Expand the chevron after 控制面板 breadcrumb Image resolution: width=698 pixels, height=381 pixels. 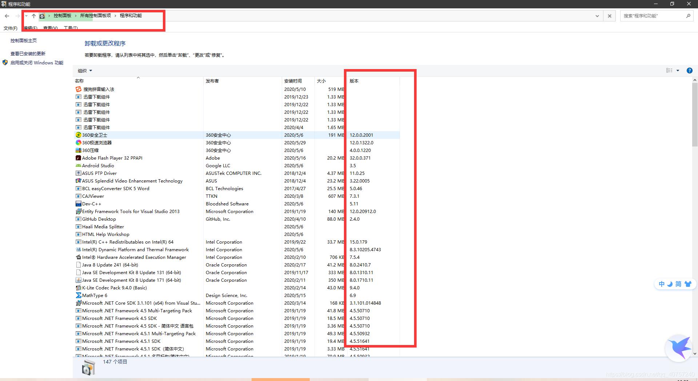pyautogui.click(x=76, y=16)
